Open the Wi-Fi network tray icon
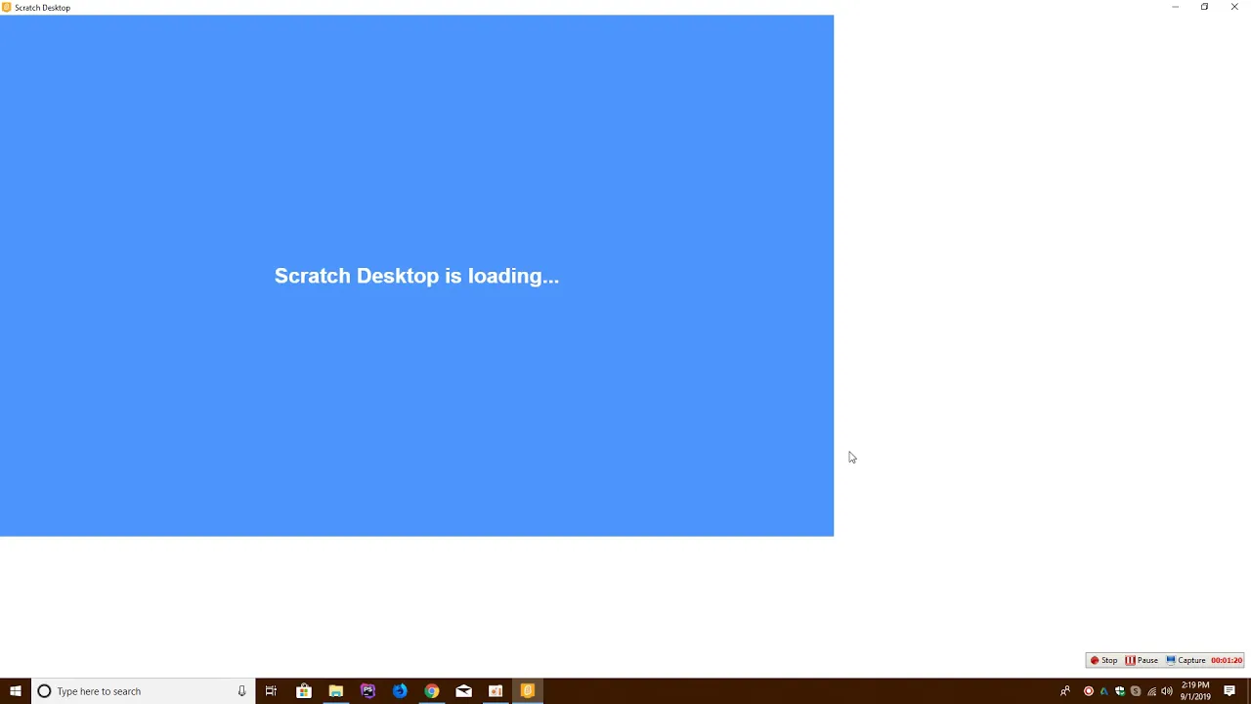This screenshot has height=704, width=1251. 1151,691
